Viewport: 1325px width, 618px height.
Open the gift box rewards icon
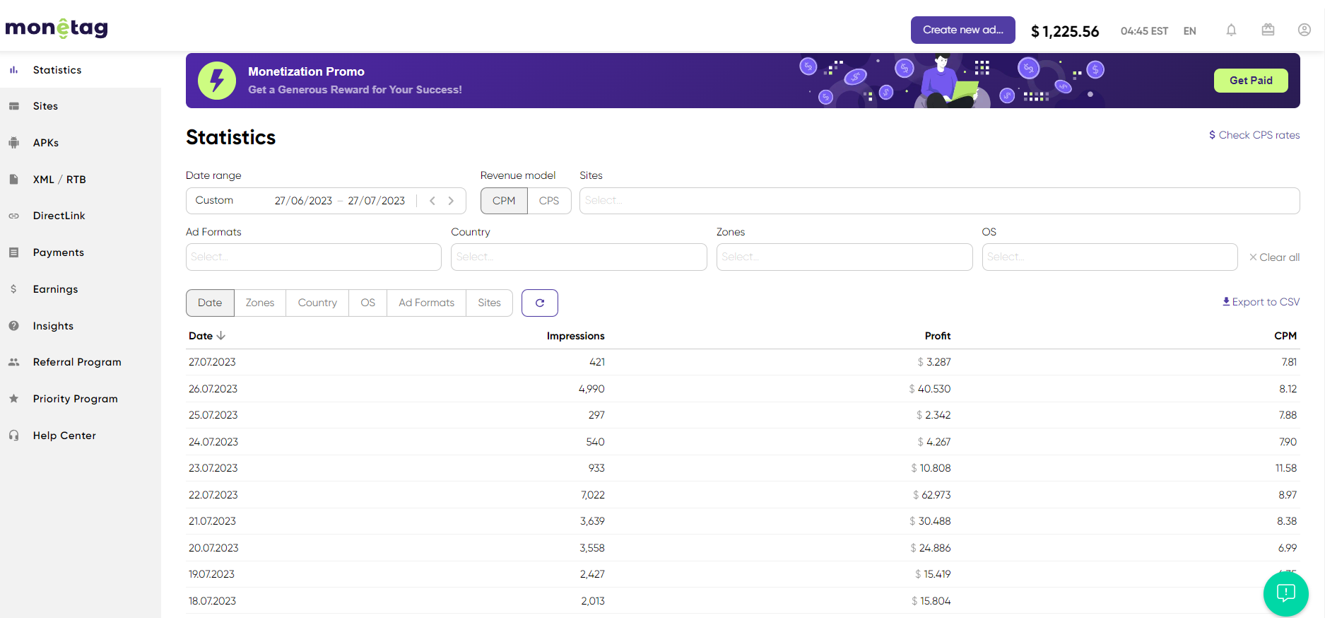click(1268, 30)
